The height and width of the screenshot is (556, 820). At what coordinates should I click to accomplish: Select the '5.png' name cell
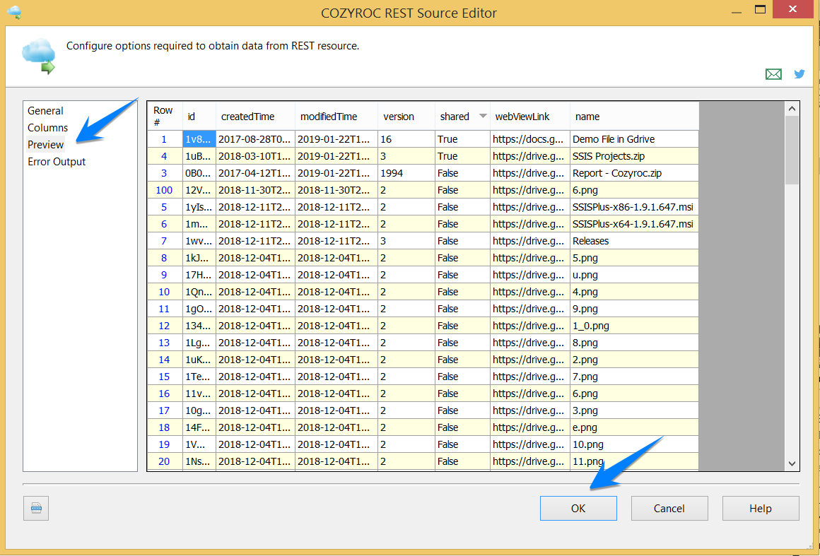(x=634, y=258)
